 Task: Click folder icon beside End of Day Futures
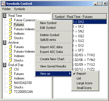(10, 74)
